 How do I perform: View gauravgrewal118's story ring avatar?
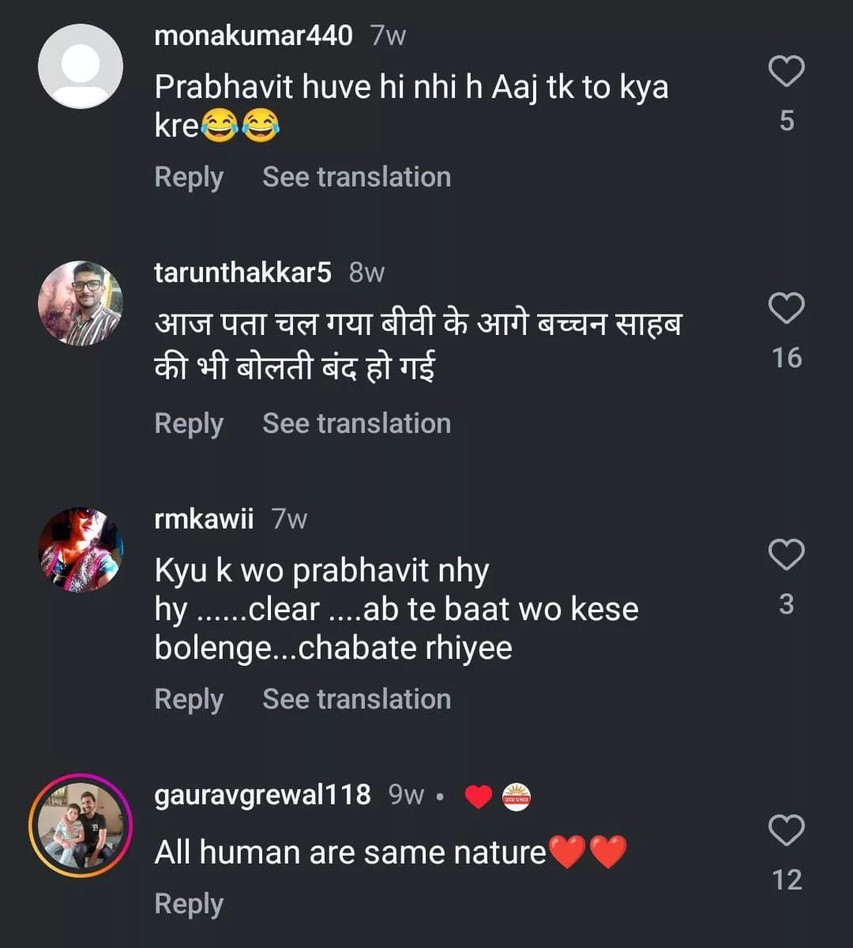click(81, 826)
